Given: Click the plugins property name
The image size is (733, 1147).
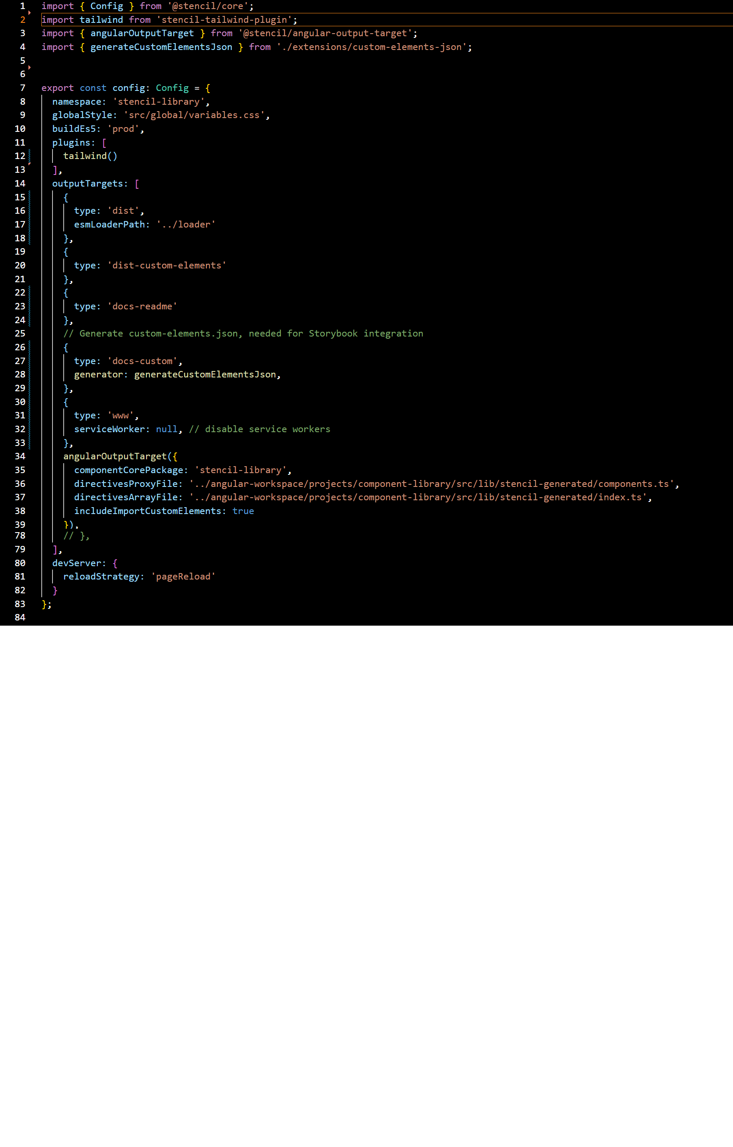Looking at the screenshot, I should (x=72, y=143).
